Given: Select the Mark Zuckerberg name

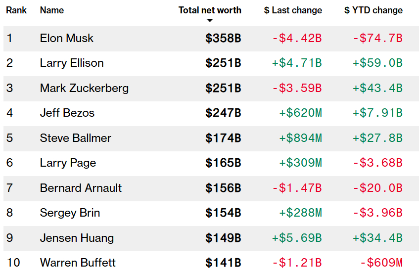Looking at the screenshot, I should (84, 88).
